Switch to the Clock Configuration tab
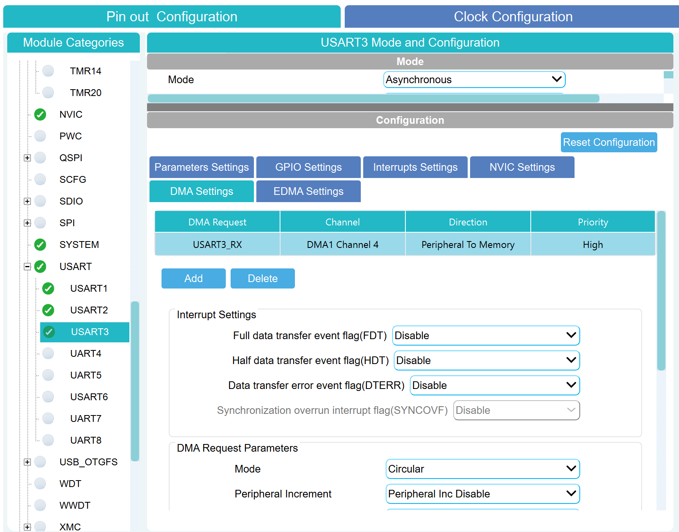 512,16
